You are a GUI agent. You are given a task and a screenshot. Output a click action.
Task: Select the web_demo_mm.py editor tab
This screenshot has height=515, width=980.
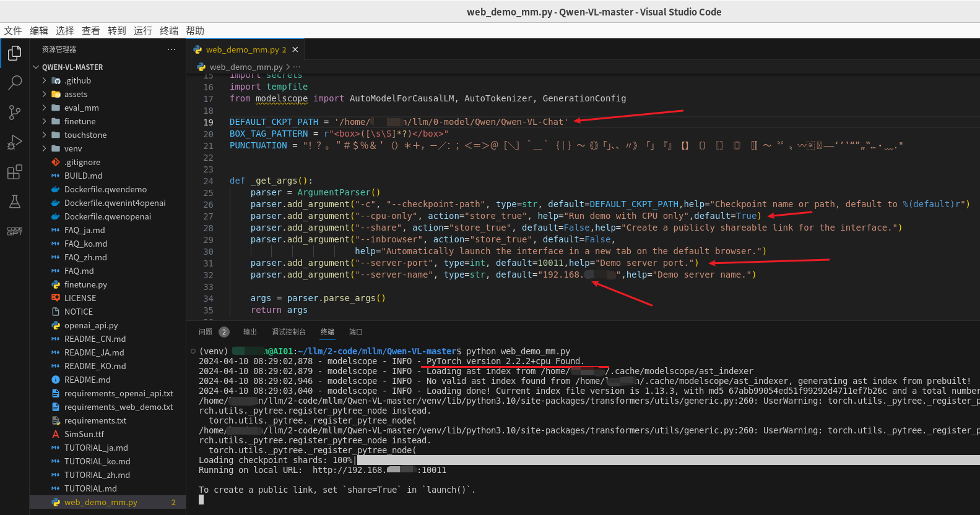(x=246, y=49)
